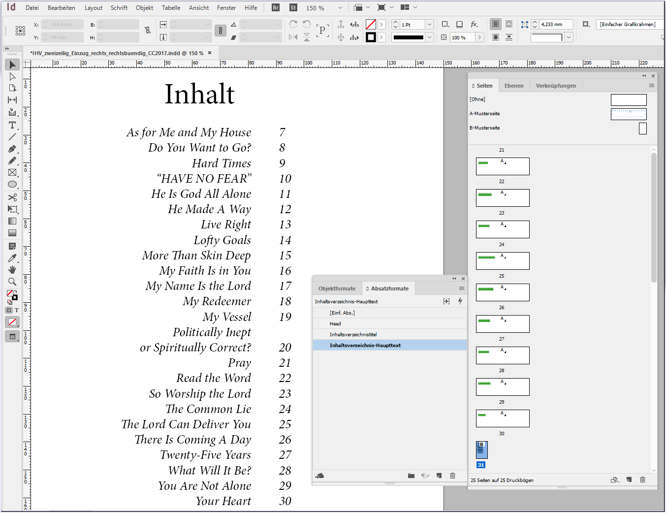Open the 150% zoom level dropdown
This screenshot has height=513, width=666.
(x=342, y=7)
